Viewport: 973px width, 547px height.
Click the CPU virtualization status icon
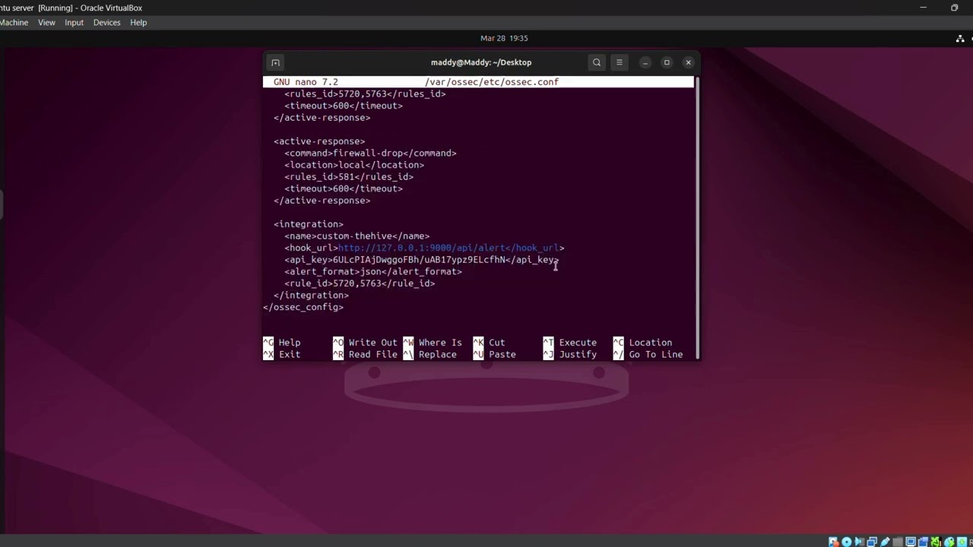pos(937,542)
